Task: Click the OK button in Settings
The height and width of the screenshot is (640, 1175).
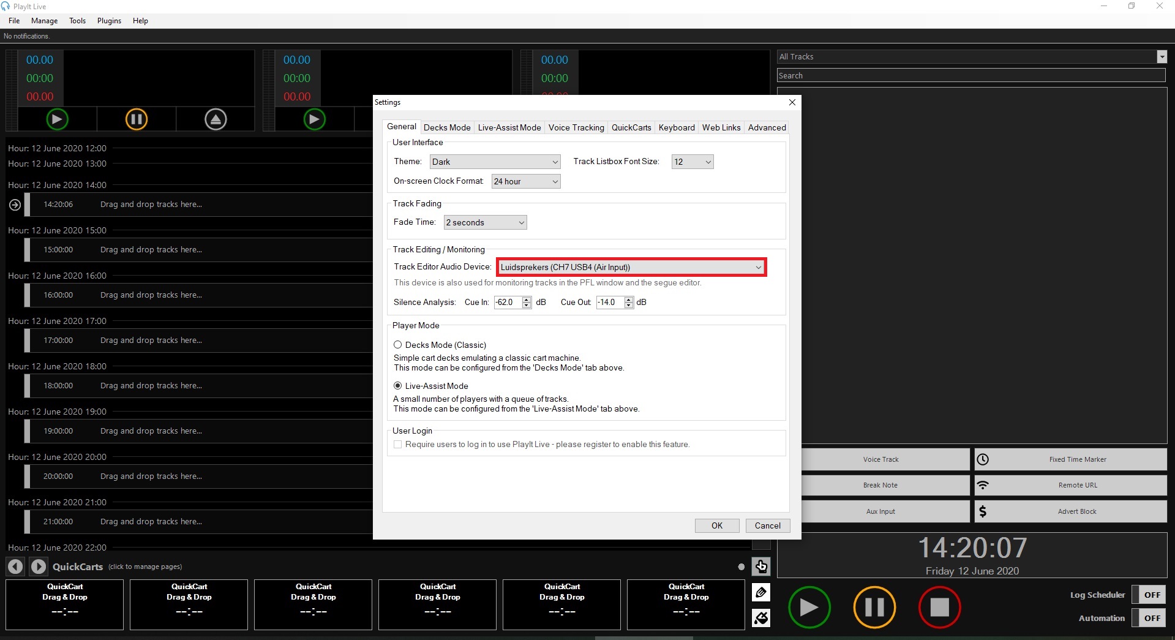Action: click(x=716, y=525)
